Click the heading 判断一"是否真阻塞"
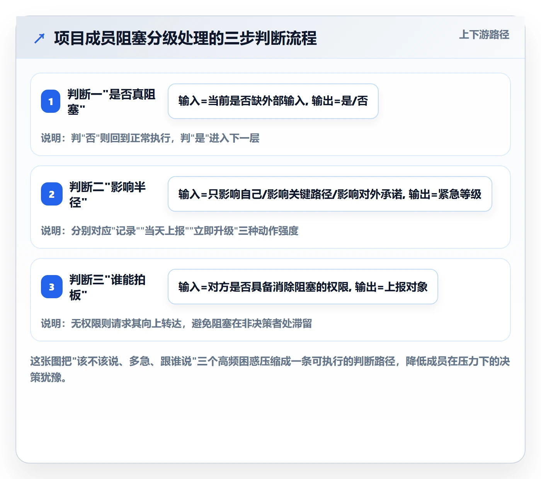Image resolution: width=541 pixels, height=479 pixels. click(111, 102)
